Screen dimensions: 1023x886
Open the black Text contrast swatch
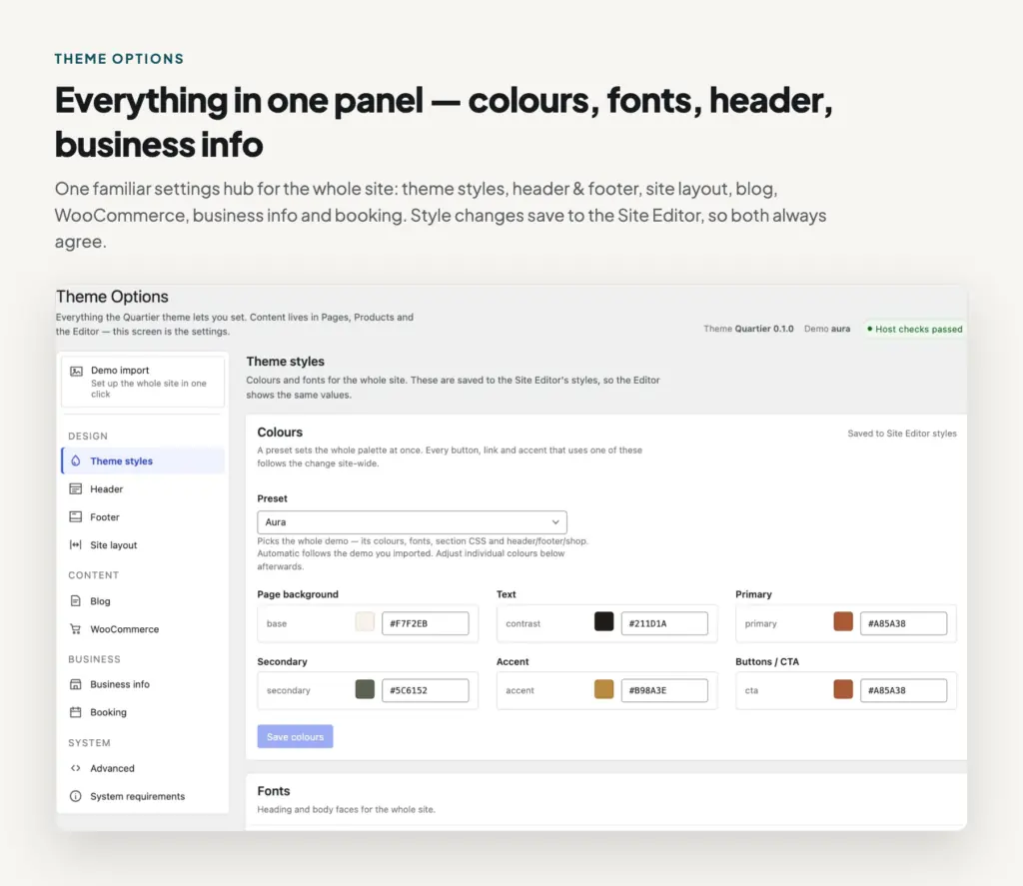pyautogui.click(x=604, y=621)
